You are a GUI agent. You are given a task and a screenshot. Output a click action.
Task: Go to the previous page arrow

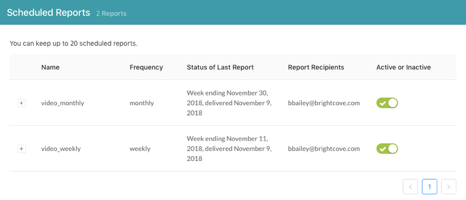pos(411,187)
